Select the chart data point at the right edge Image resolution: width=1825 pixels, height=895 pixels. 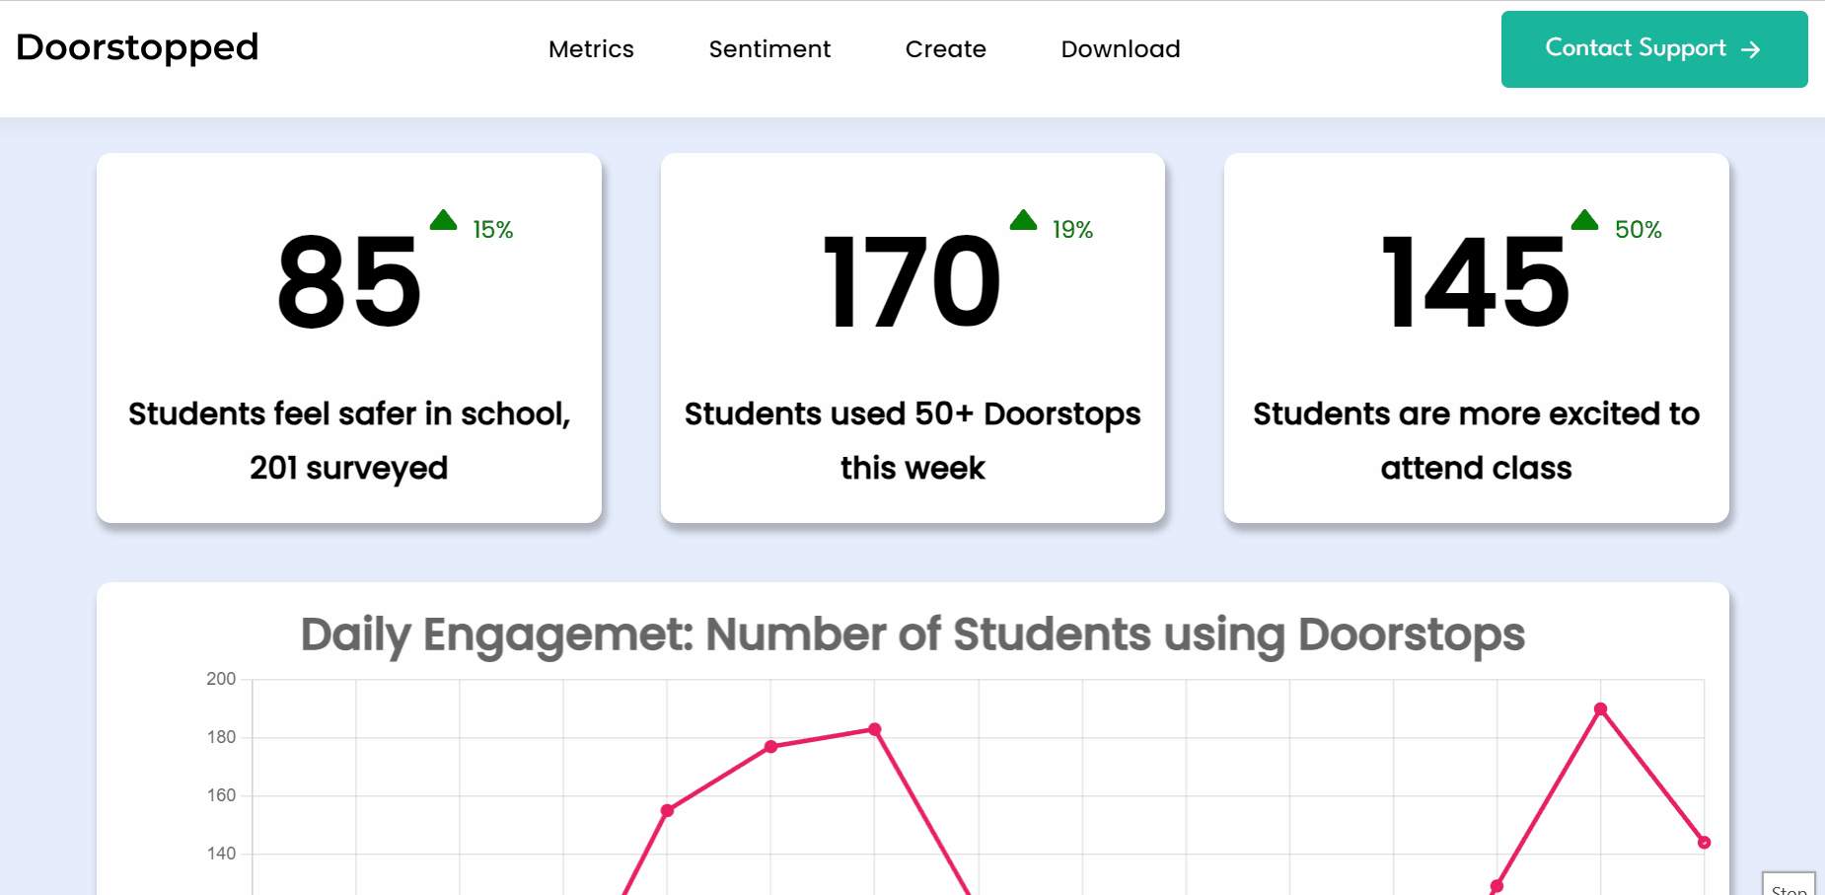coord(1704,843)
